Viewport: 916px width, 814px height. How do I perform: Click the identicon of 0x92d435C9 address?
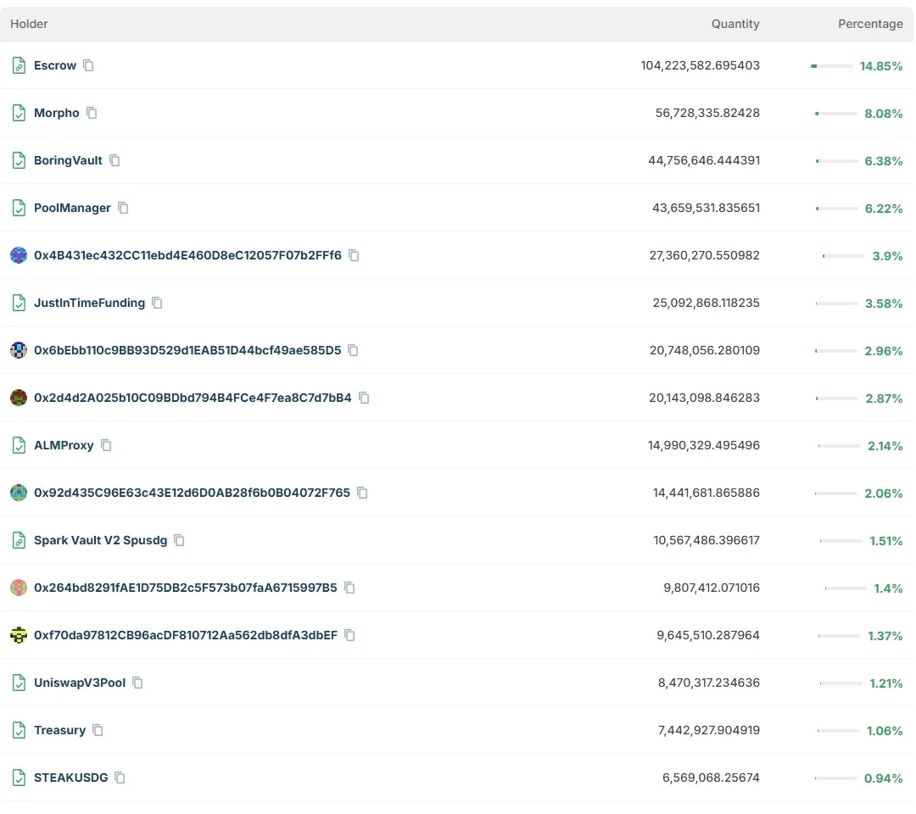19,493
